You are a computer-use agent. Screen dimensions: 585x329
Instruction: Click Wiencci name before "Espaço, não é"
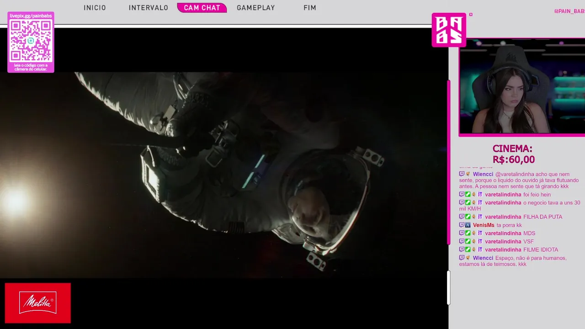483,258
